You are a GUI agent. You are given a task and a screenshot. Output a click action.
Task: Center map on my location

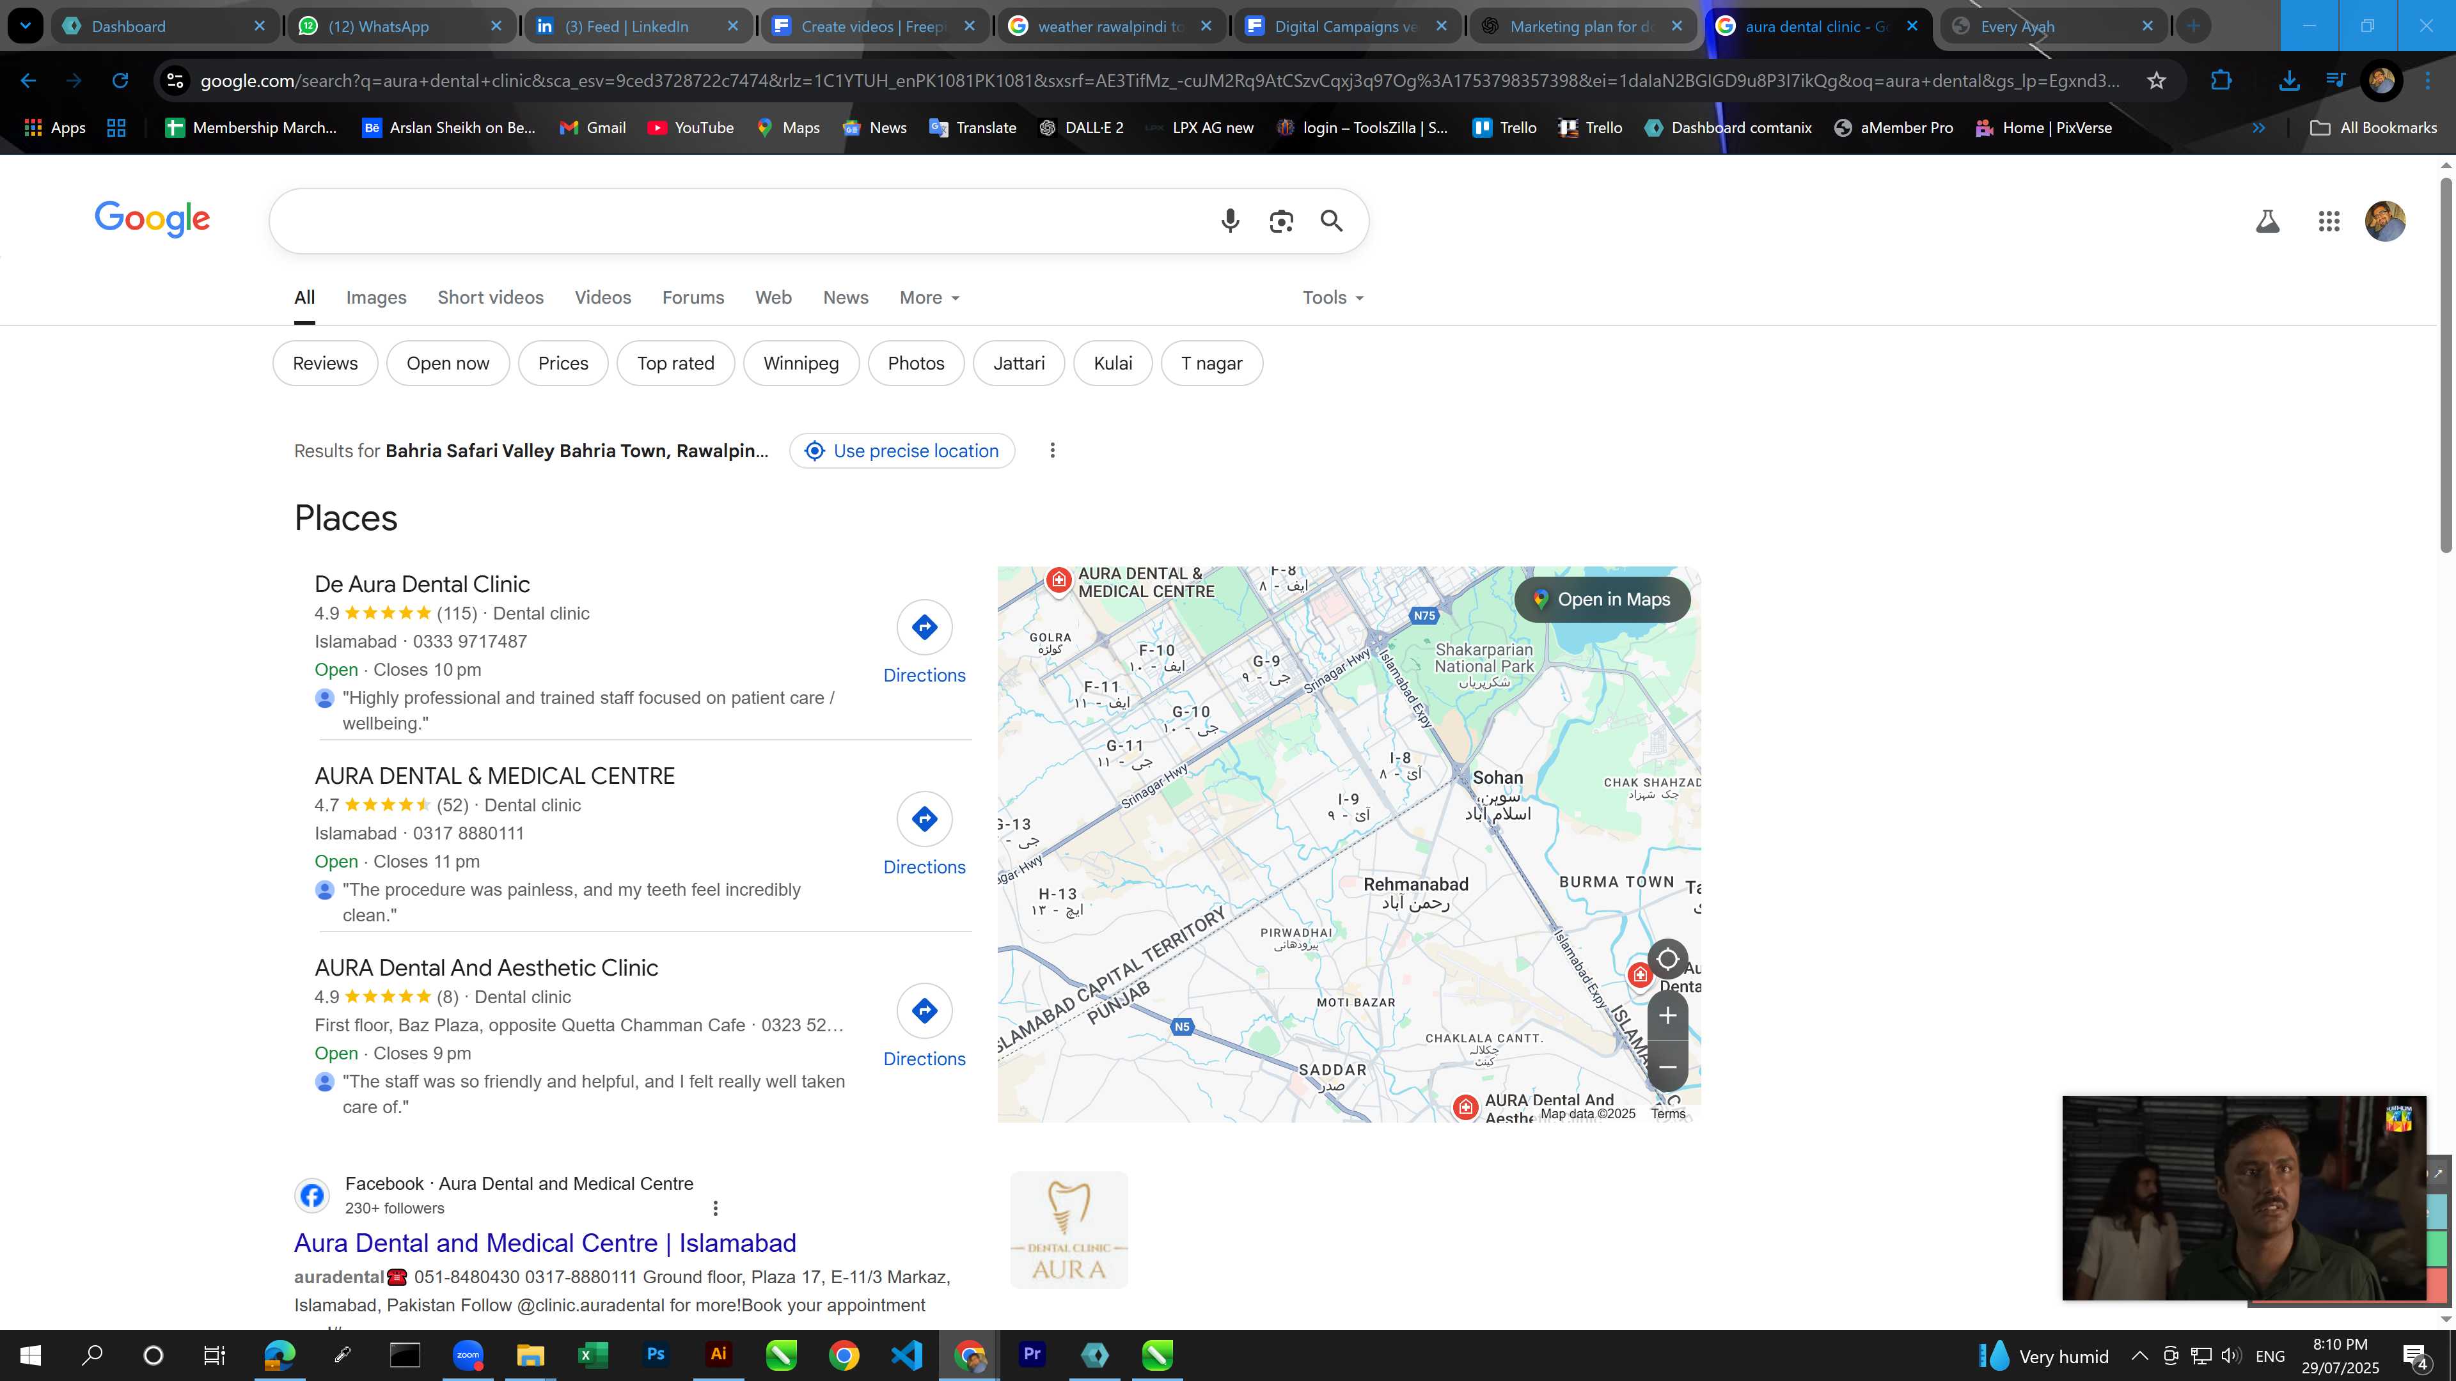point(1667,959)
